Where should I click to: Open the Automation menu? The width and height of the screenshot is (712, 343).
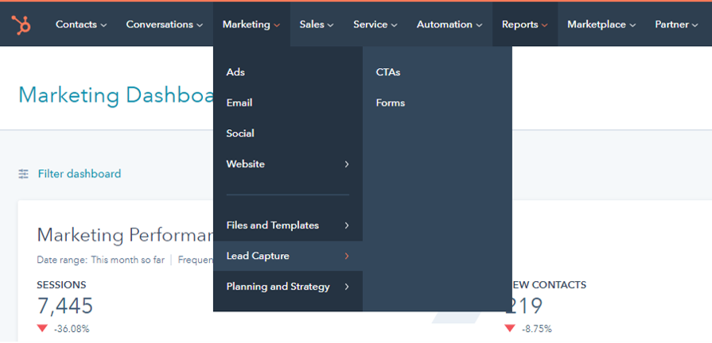(x=449, y=25)
